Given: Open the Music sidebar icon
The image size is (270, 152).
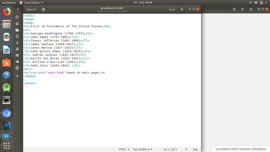Looking at the screenshot, I should click(17, 49).
